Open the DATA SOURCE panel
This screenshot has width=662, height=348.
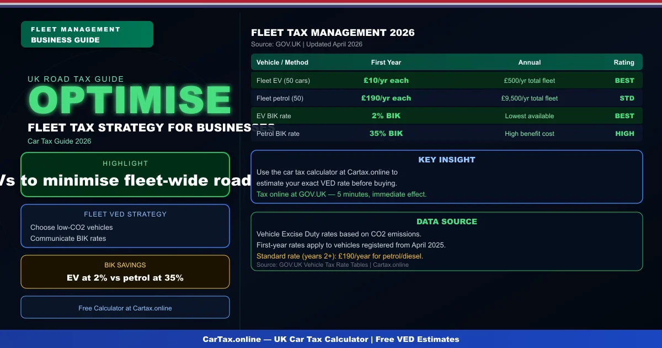click(447, 241)
